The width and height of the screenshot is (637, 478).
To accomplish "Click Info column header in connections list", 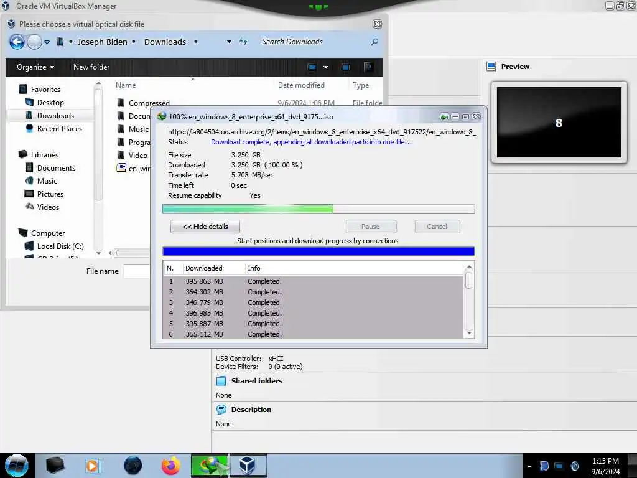I will 353,268.
